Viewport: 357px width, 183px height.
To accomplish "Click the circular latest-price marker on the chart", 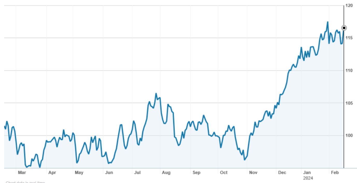I will coord(344,28).
